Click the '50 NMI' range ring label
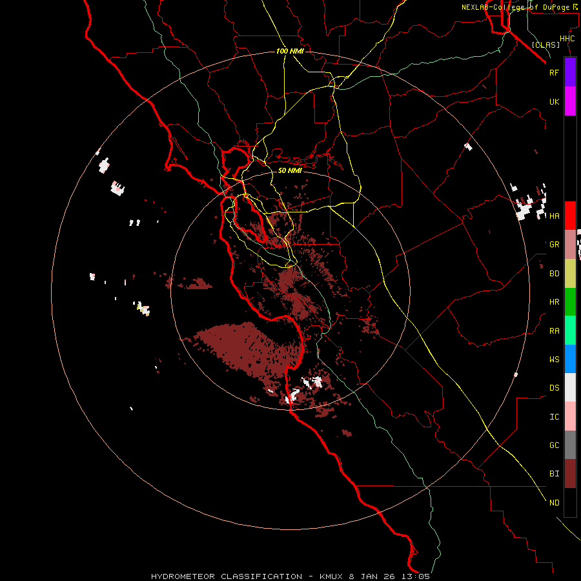Image resolution: width=581 pixels, height=581 pixels. coord(290,170)
